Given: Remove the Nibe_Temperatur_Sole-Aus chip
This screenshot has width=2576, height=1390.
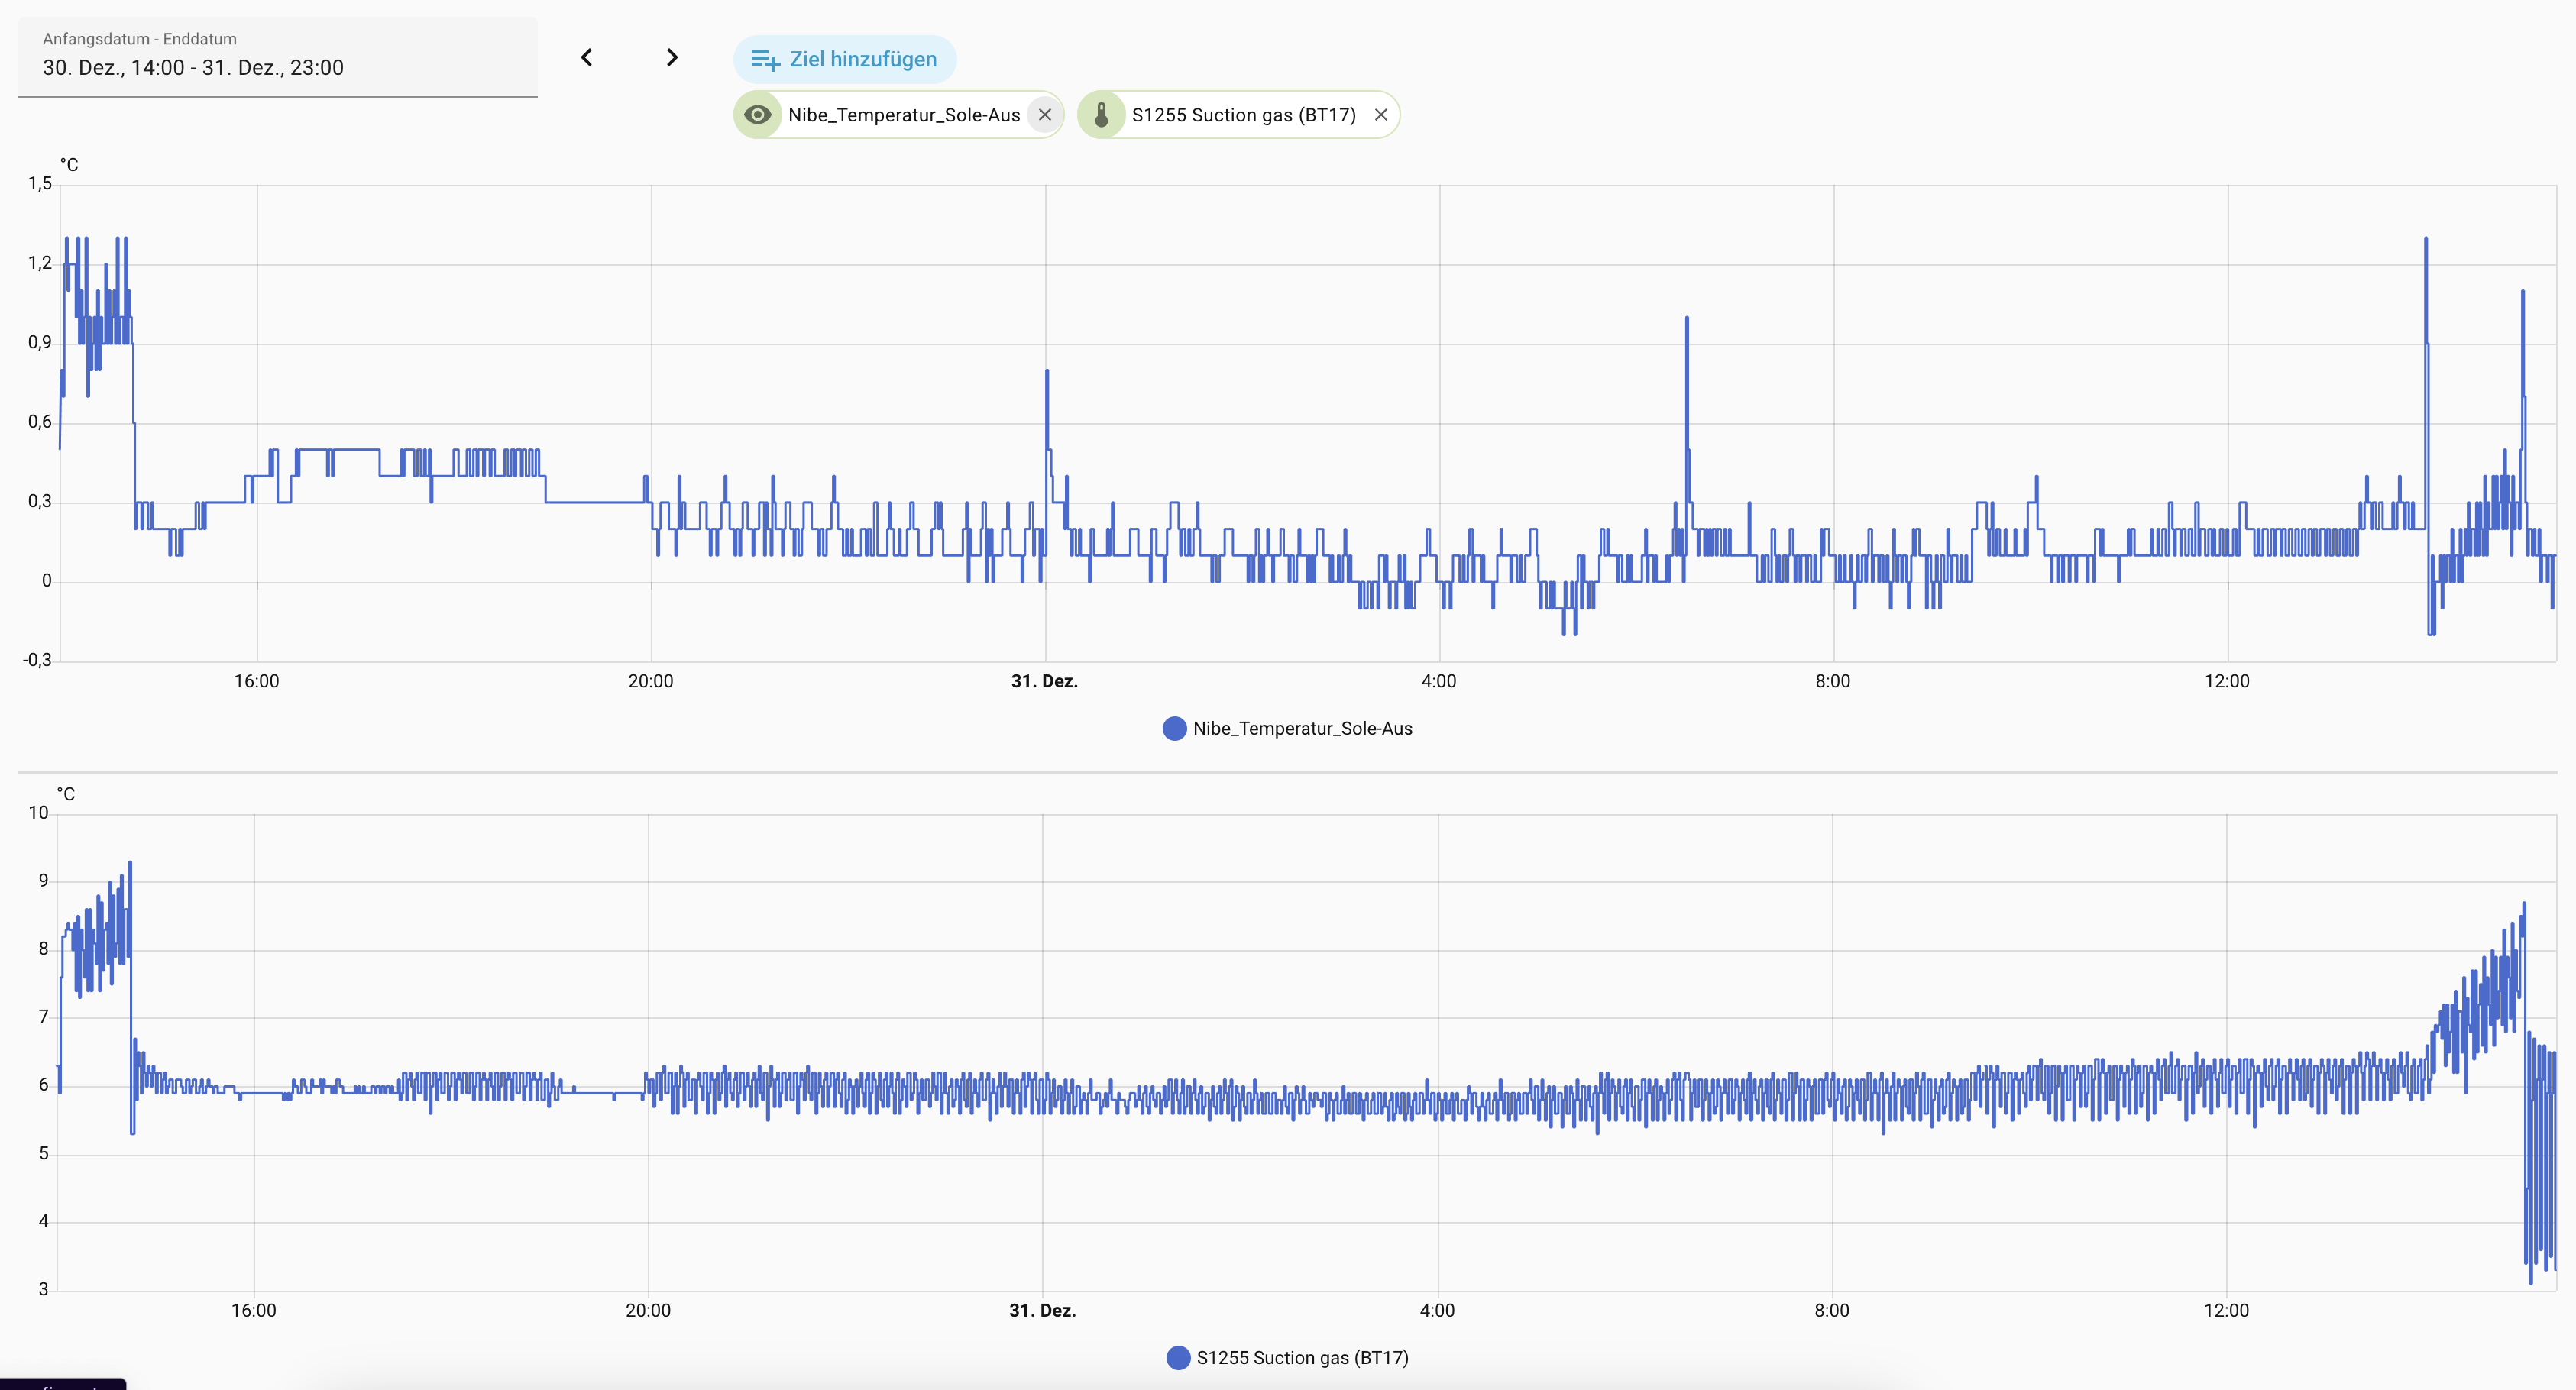Looking at the screenshot, I should point(1045,115).
